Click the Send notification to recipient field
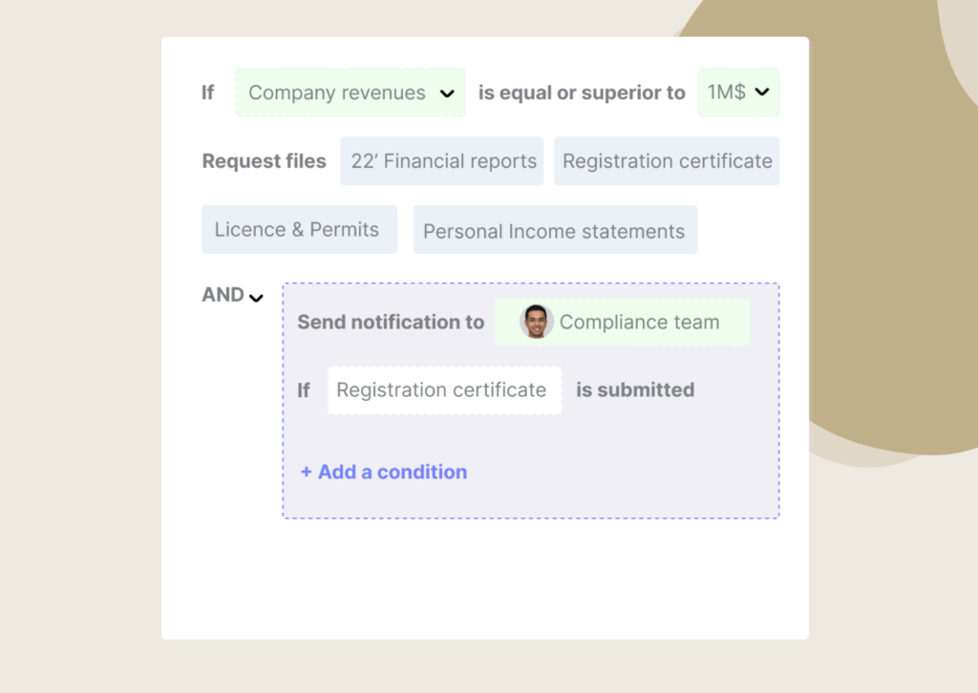 pyautogui.click(x=622, y=322)
